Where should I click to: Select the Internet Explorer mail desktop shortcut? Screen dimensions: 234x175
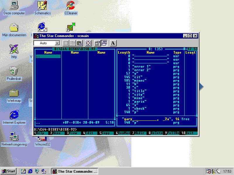pyautogui.click(x=42, y=27)
